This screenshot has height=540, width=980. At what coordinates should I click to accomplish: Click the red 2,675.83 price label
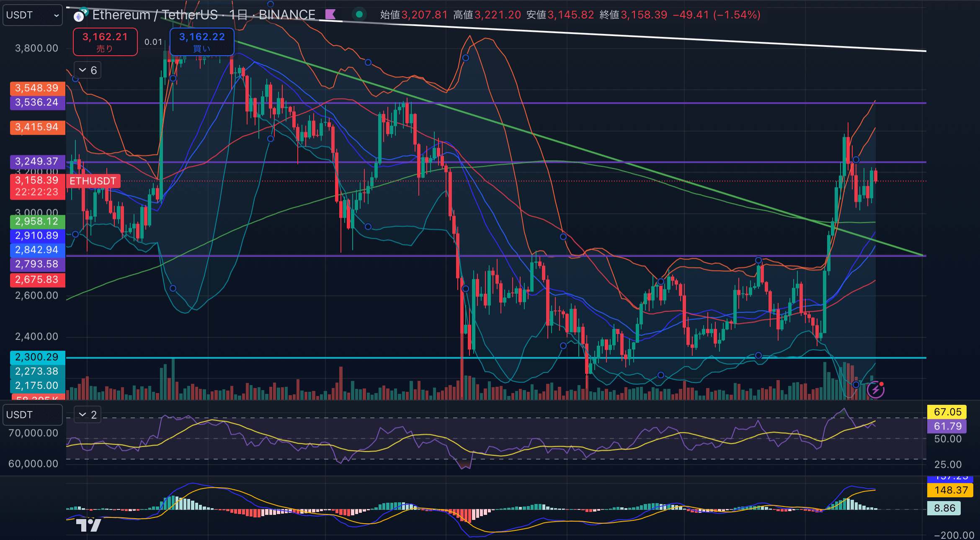tap(37, 280)
